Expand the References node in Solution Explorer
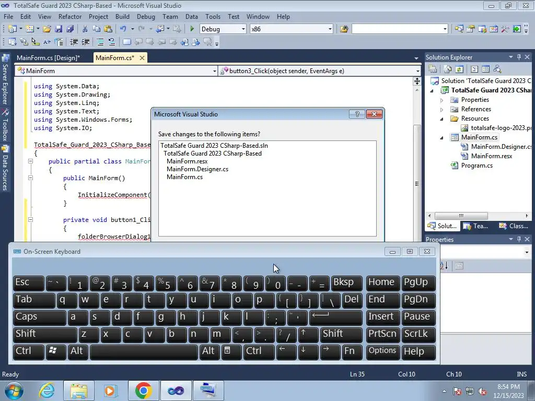This screenshot has width=535, height=401. click(x=442, y=110)
